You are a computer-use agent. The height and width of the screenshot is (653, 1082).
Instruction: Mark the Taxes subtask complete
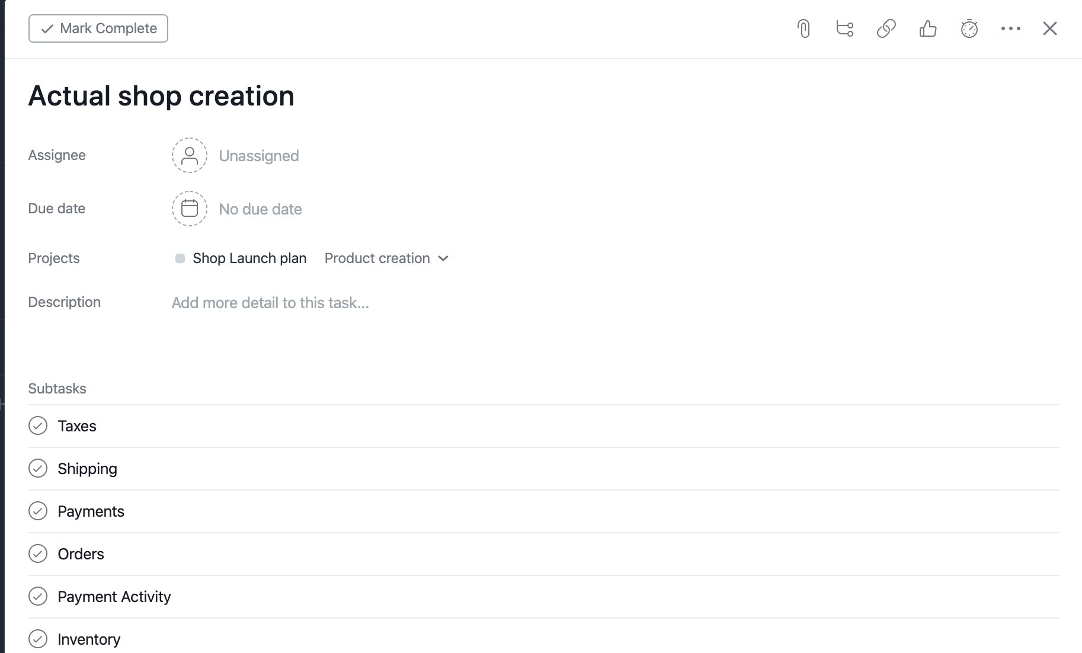point(38,425)
